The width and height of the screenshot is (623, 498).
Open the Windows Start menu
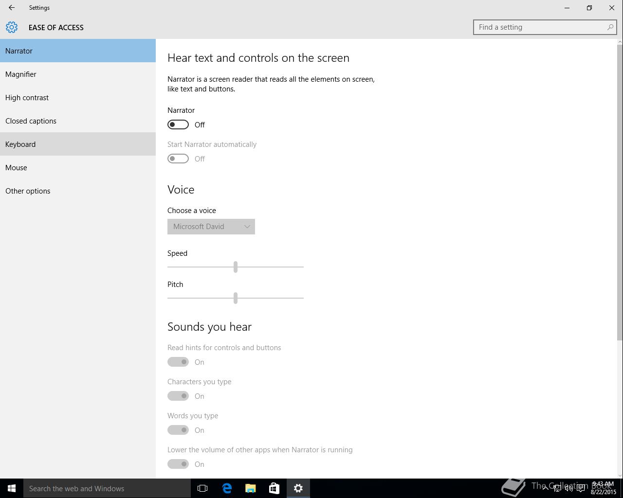pyautogui.click(x=12, y=488)
